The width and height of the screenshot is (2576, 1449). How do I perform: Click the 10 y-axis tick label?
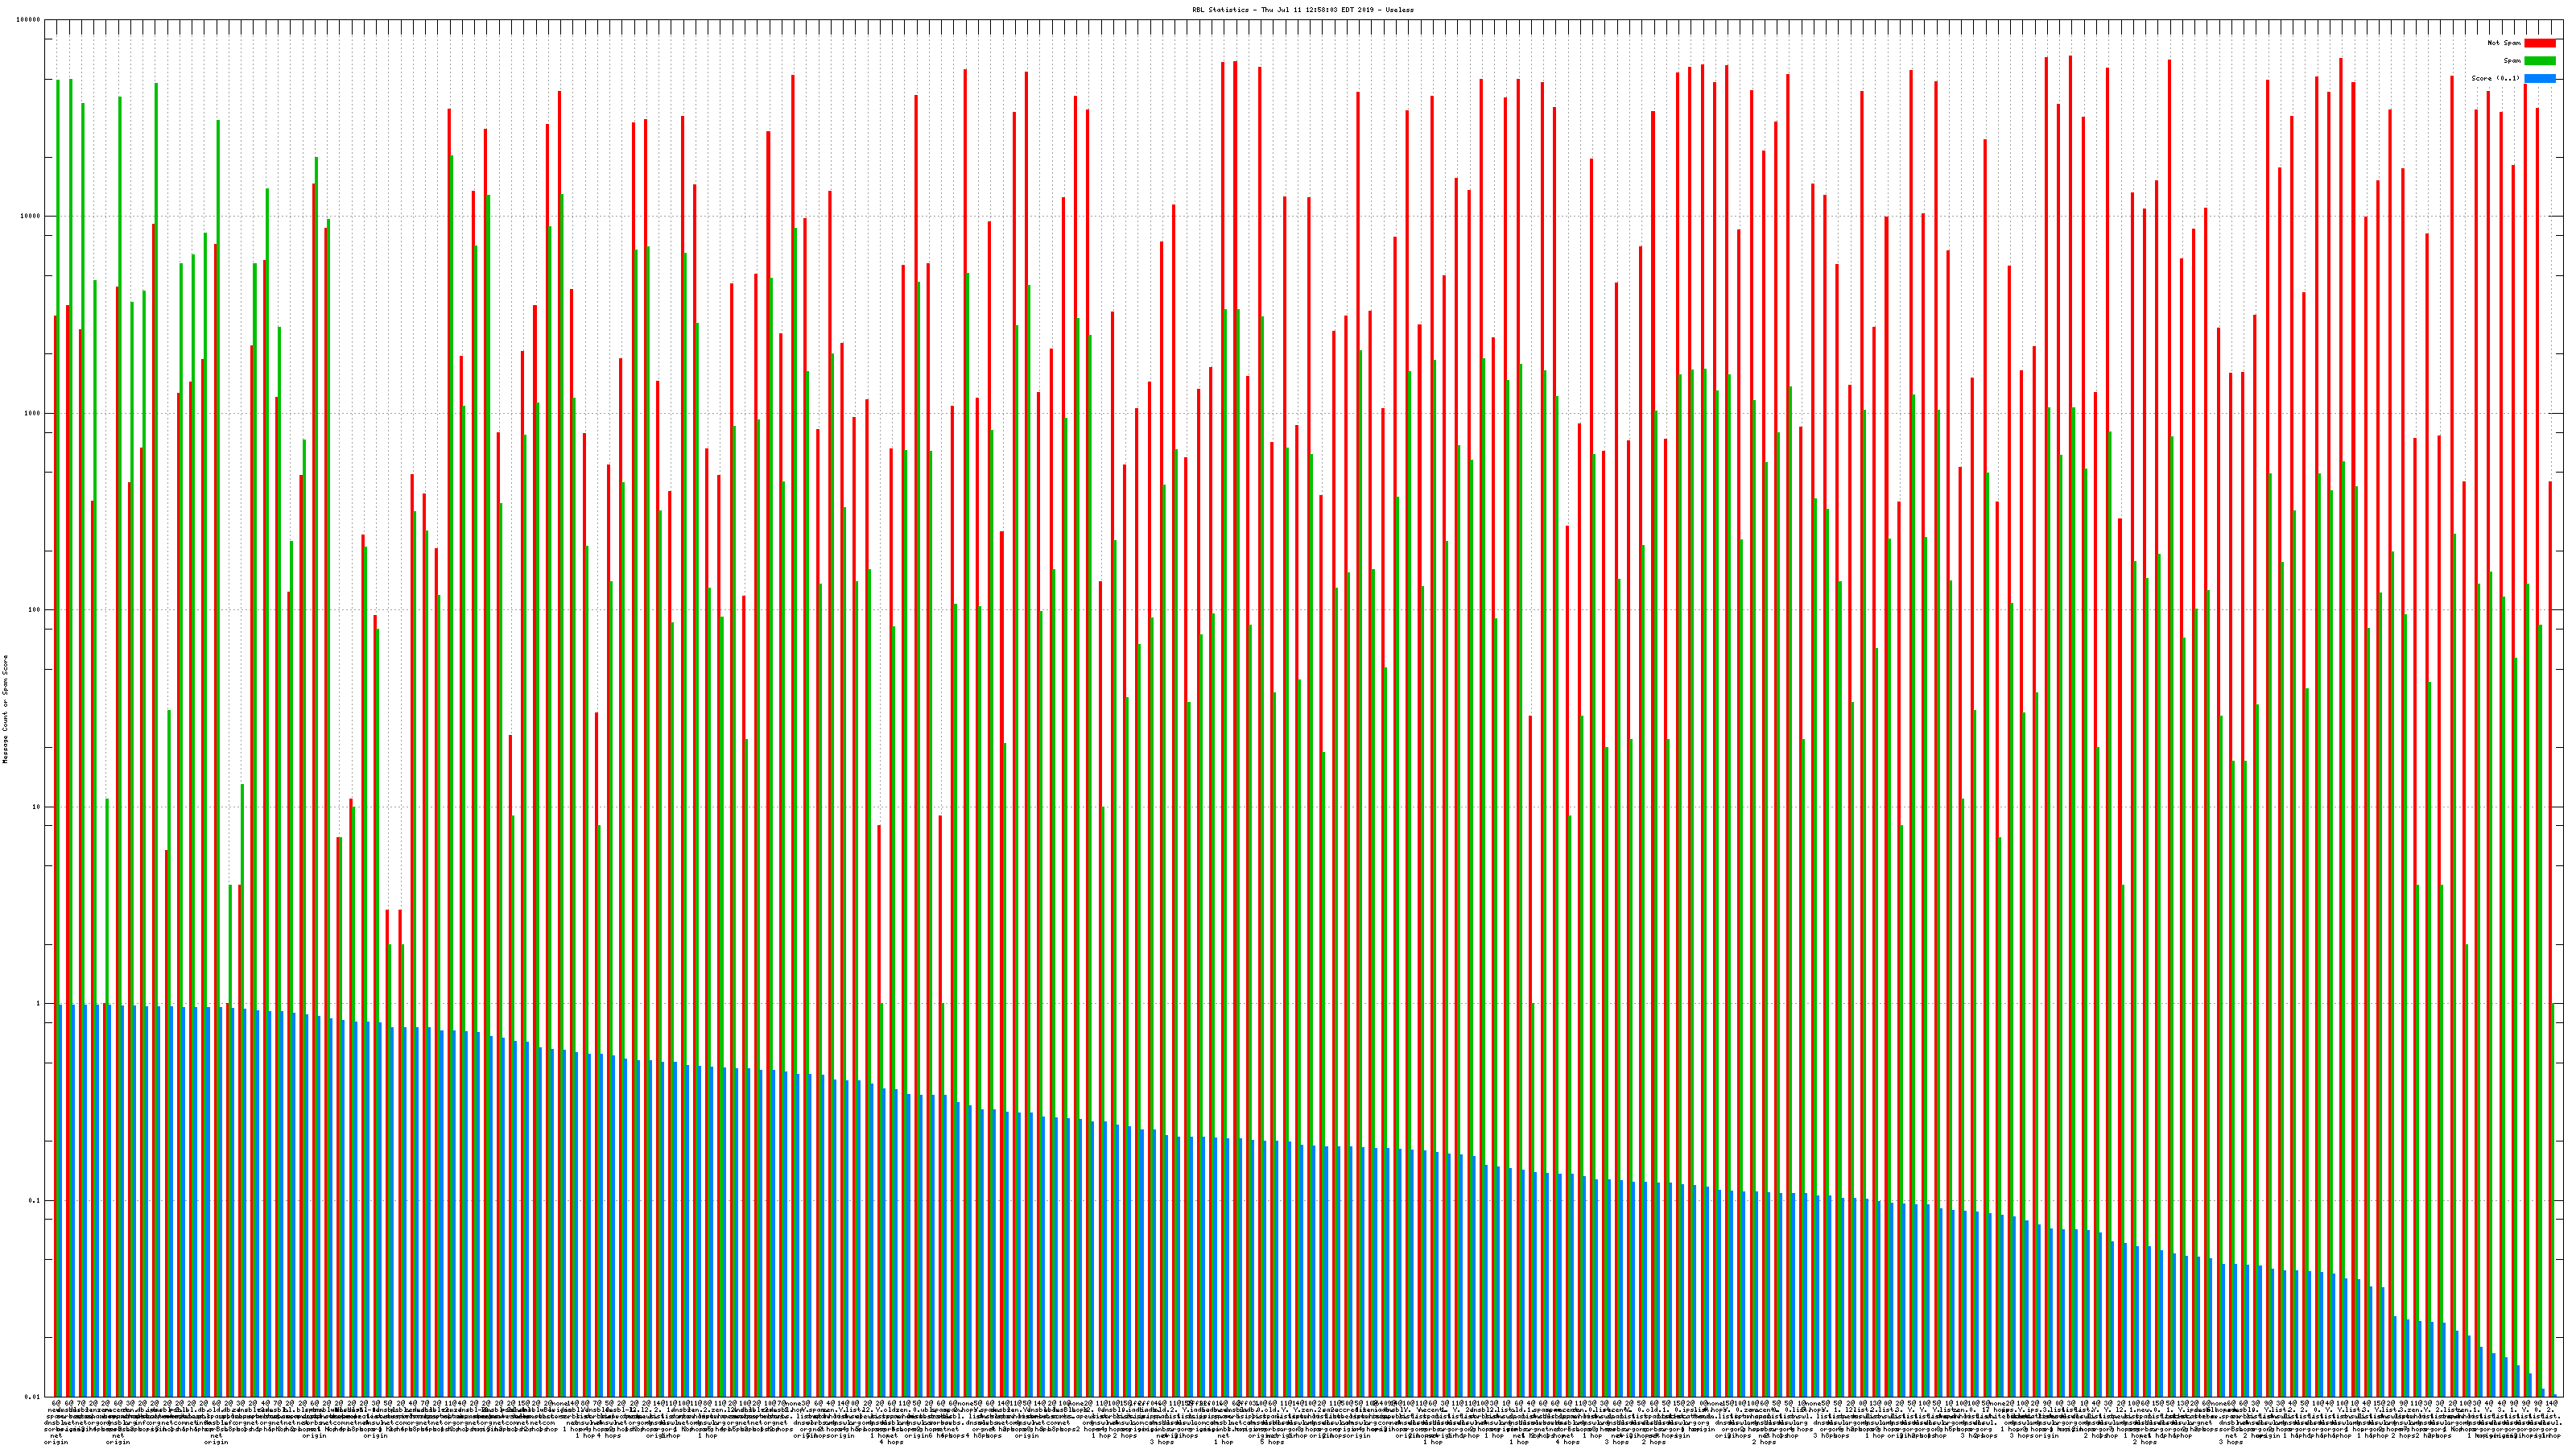pos(38,807)
